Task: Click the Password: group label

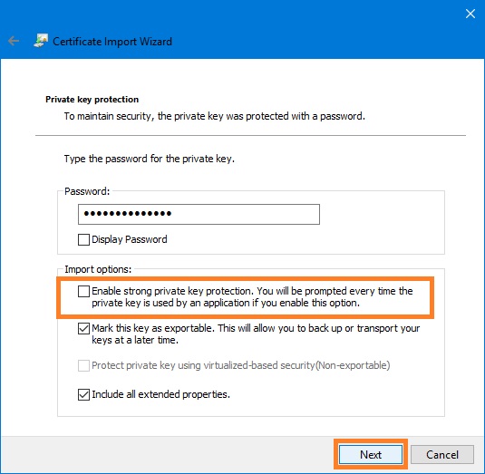Action: click(x=87, y=191)
